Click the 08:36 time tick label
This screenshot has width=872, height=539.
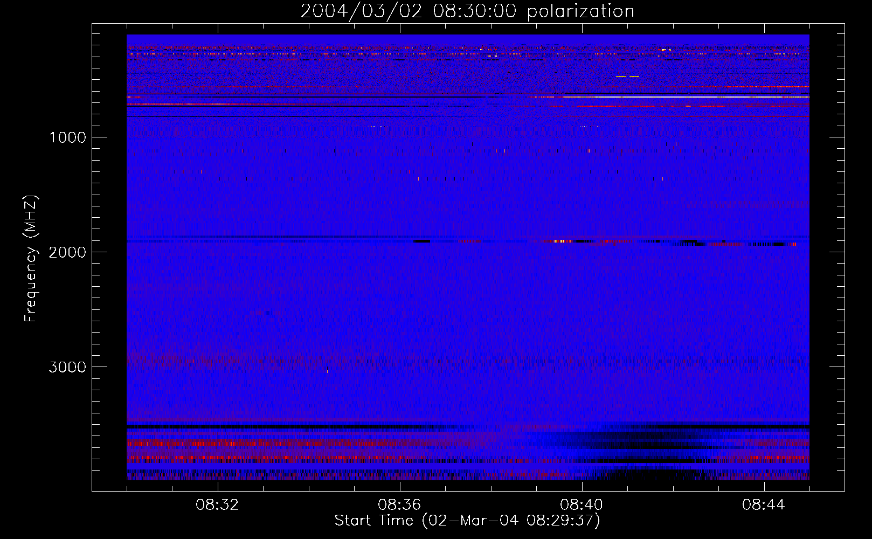[x=399, y=505]
